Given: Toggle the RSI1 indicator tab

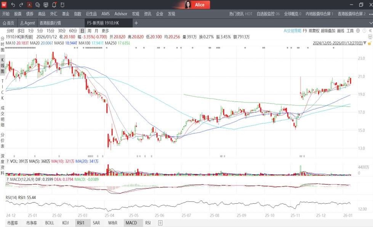Looking at the screenshot, I should pyautogui.click(x=80, y=223).
